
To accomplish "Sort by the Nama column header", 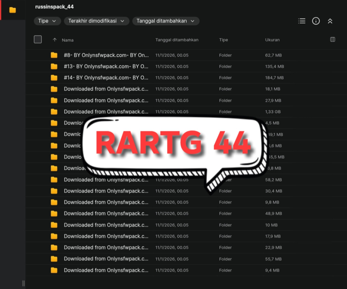I will coord(67,40).
